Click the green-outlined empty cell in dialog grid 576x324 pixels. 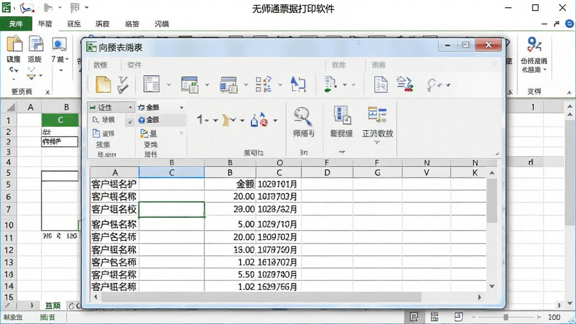172,209
